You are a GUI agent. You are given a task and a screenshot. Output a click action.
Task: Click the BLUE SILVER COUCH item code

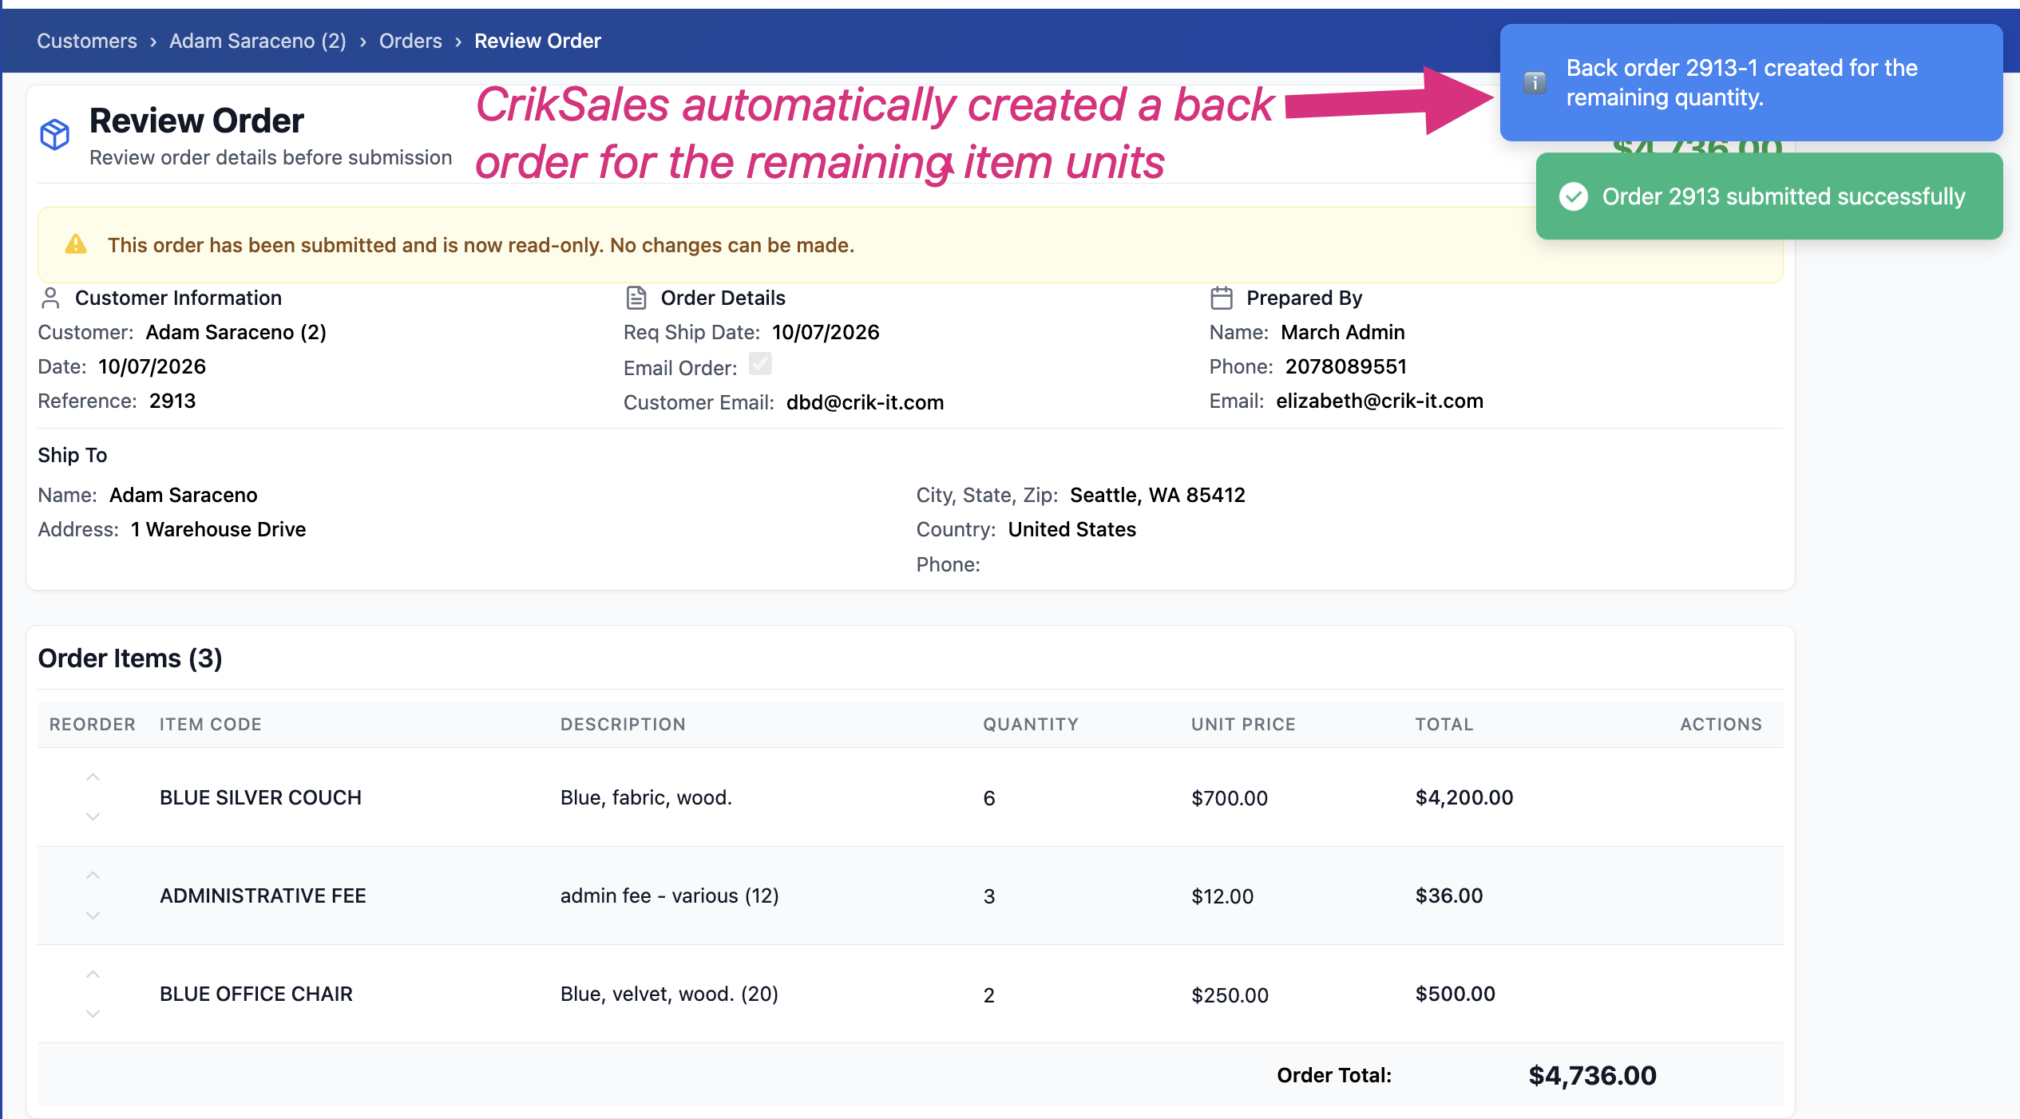(x=260, y=797)
